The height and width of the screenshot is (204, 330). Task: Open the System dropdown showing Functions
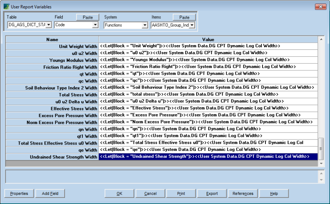pyautogui.click(x=144, y=25)
